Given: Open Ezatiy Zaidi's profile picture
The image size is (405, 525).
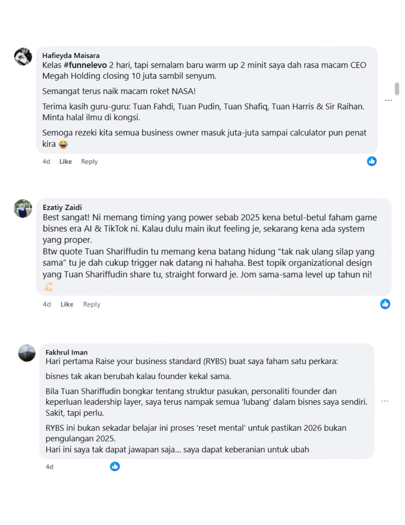Looking at the screenshot, I should pos(23,208).
